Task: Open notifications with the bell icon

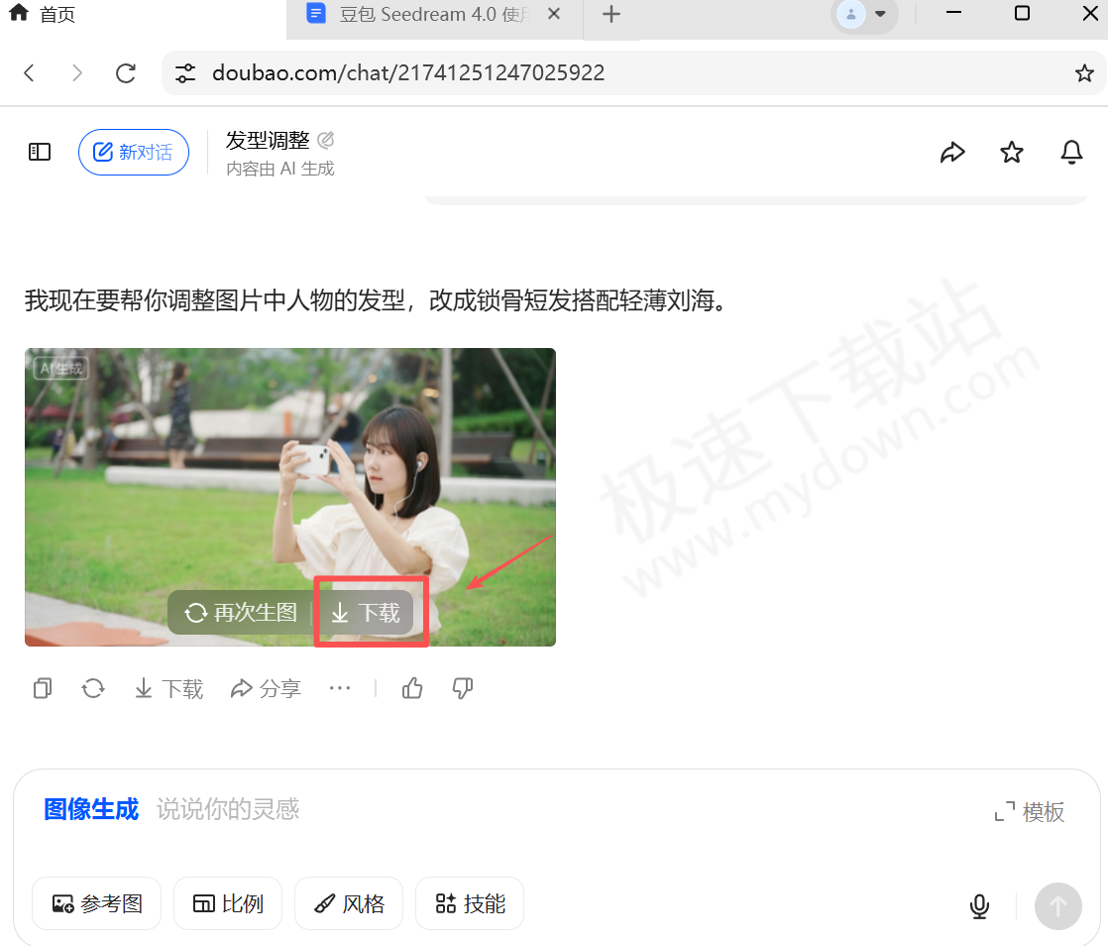Action: click(x=1071, y=152)
